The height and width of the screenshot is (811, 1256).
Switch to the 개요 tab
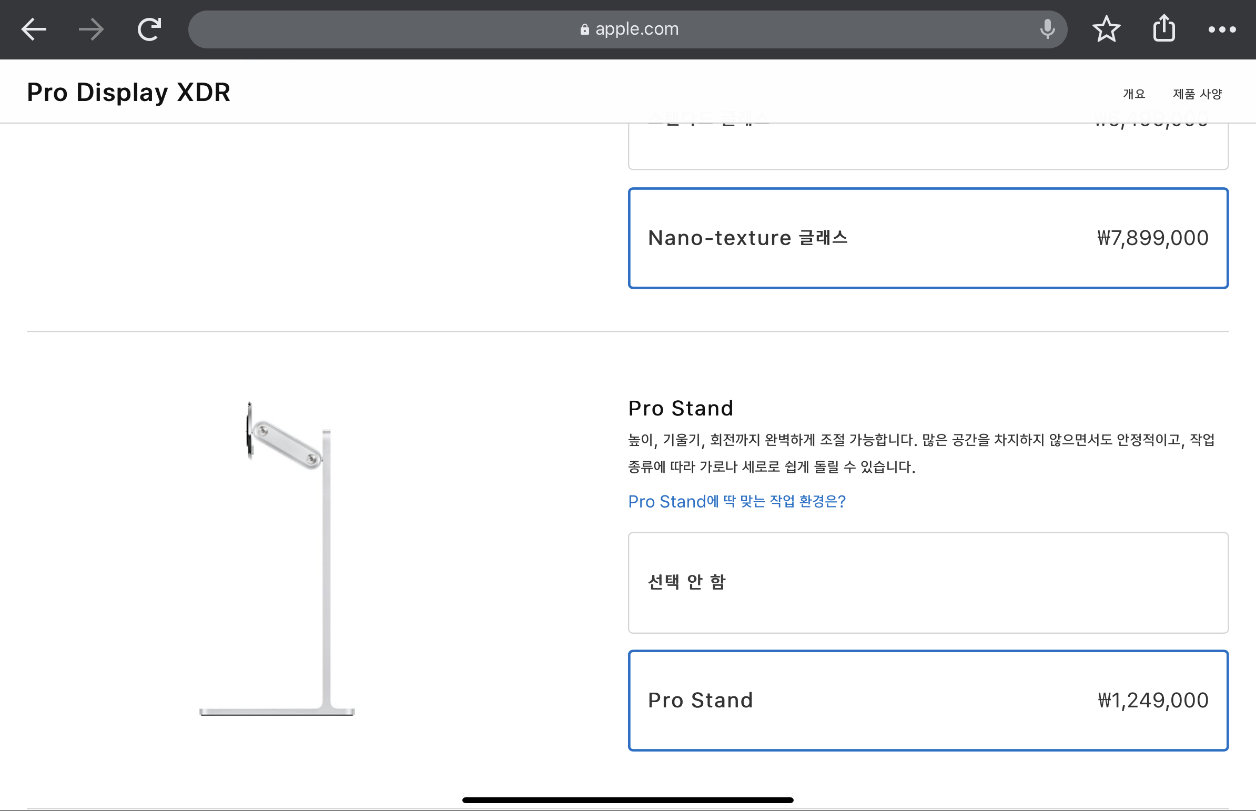[1134, 94]
